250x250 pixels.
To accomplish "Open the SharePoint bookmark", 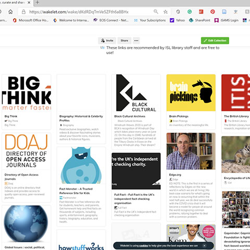I will click(x=199, y=20).
